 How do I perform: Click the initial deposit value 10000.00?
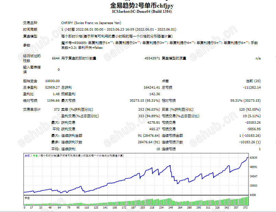[52, 81]
